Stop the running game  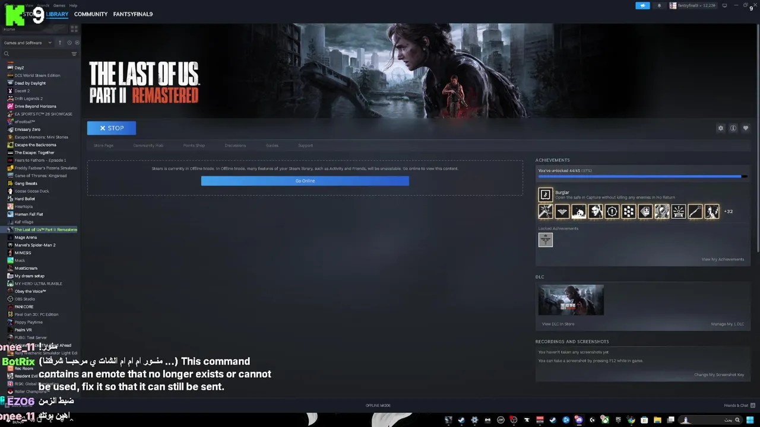click(112, 128)
